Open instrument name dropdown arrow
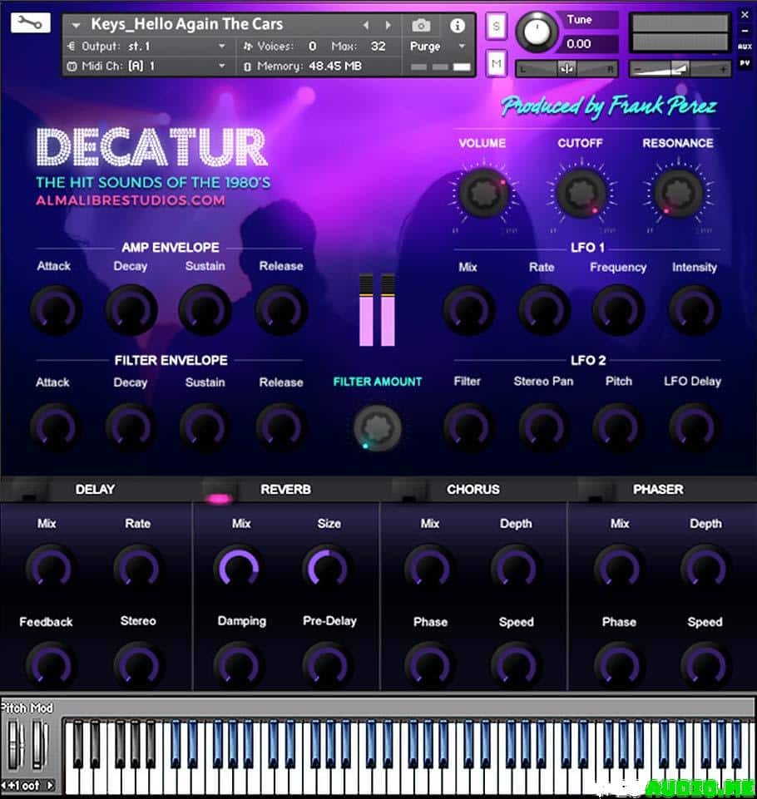757x799 pixels. (x=76, y=26)
